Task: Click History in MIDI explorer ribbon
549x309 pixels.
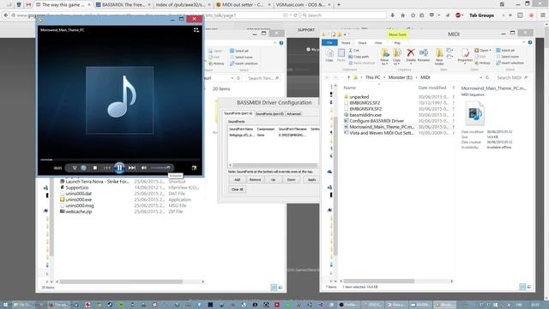Action: pos(482,63)
